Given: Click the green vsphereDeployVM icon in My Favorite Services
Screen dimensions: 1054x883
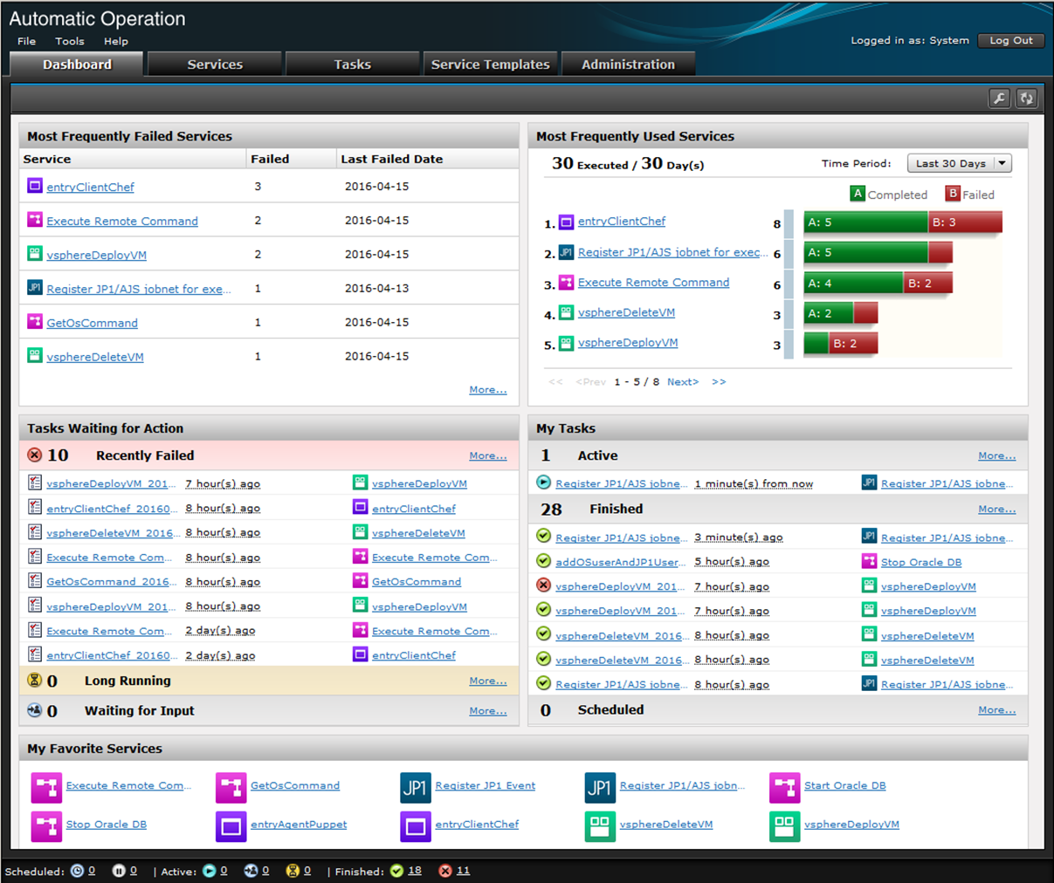Looking at the screenshot, I should 785,825.
